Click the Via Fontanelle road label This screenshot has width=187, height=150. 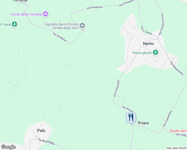(x=116, y=88)
